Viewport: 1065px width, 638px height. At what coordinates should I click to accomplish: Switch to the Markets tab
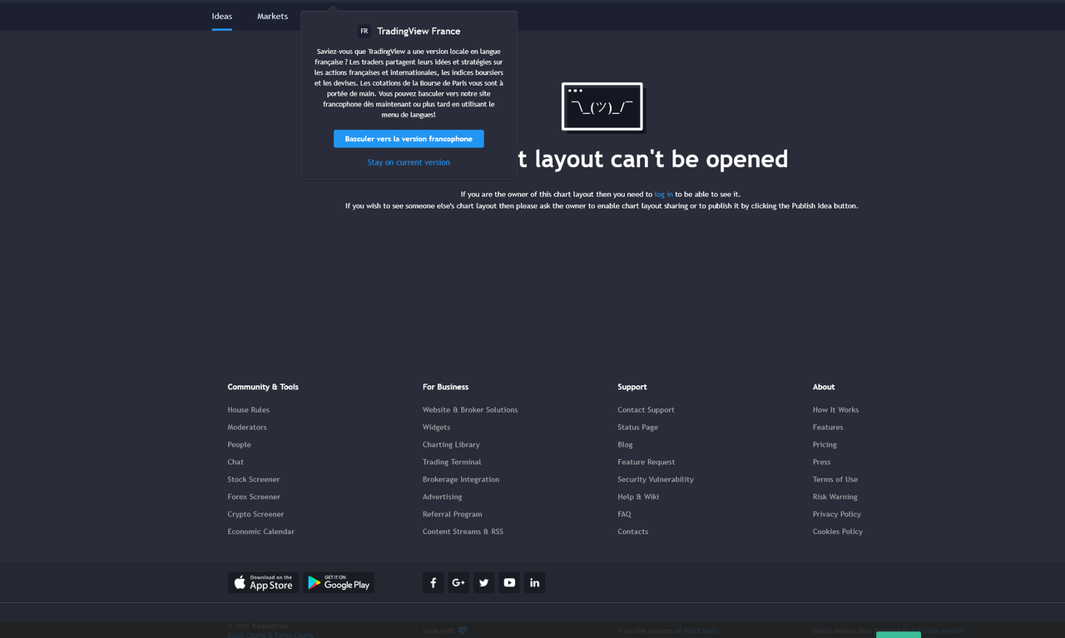(x=272, y=17)
